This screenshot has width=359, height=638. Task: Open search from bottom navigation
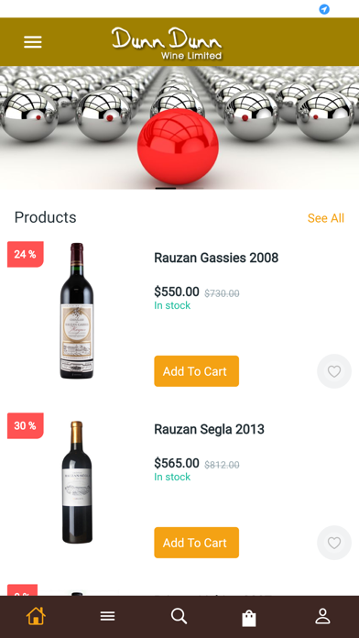click(179, 616)
